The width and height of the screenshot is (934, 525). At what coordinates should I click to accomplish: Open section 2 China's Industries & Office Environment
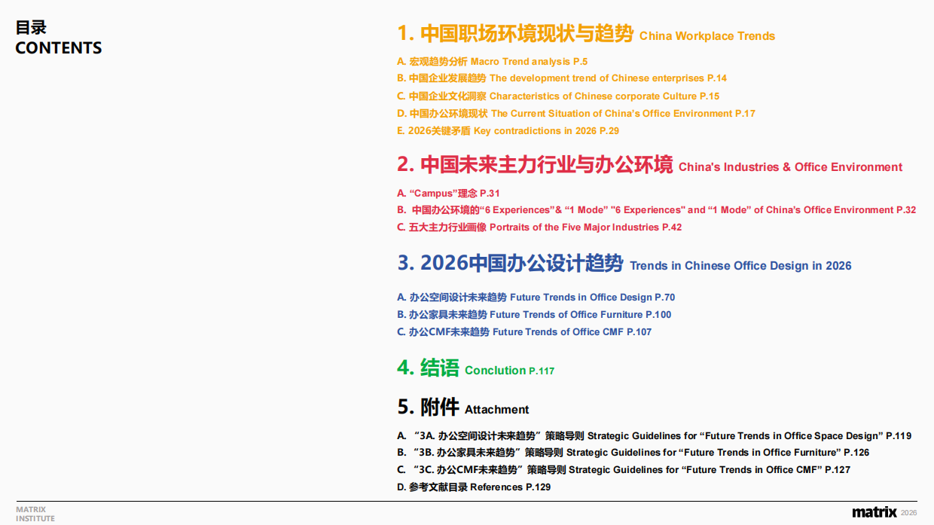(648, 166)
